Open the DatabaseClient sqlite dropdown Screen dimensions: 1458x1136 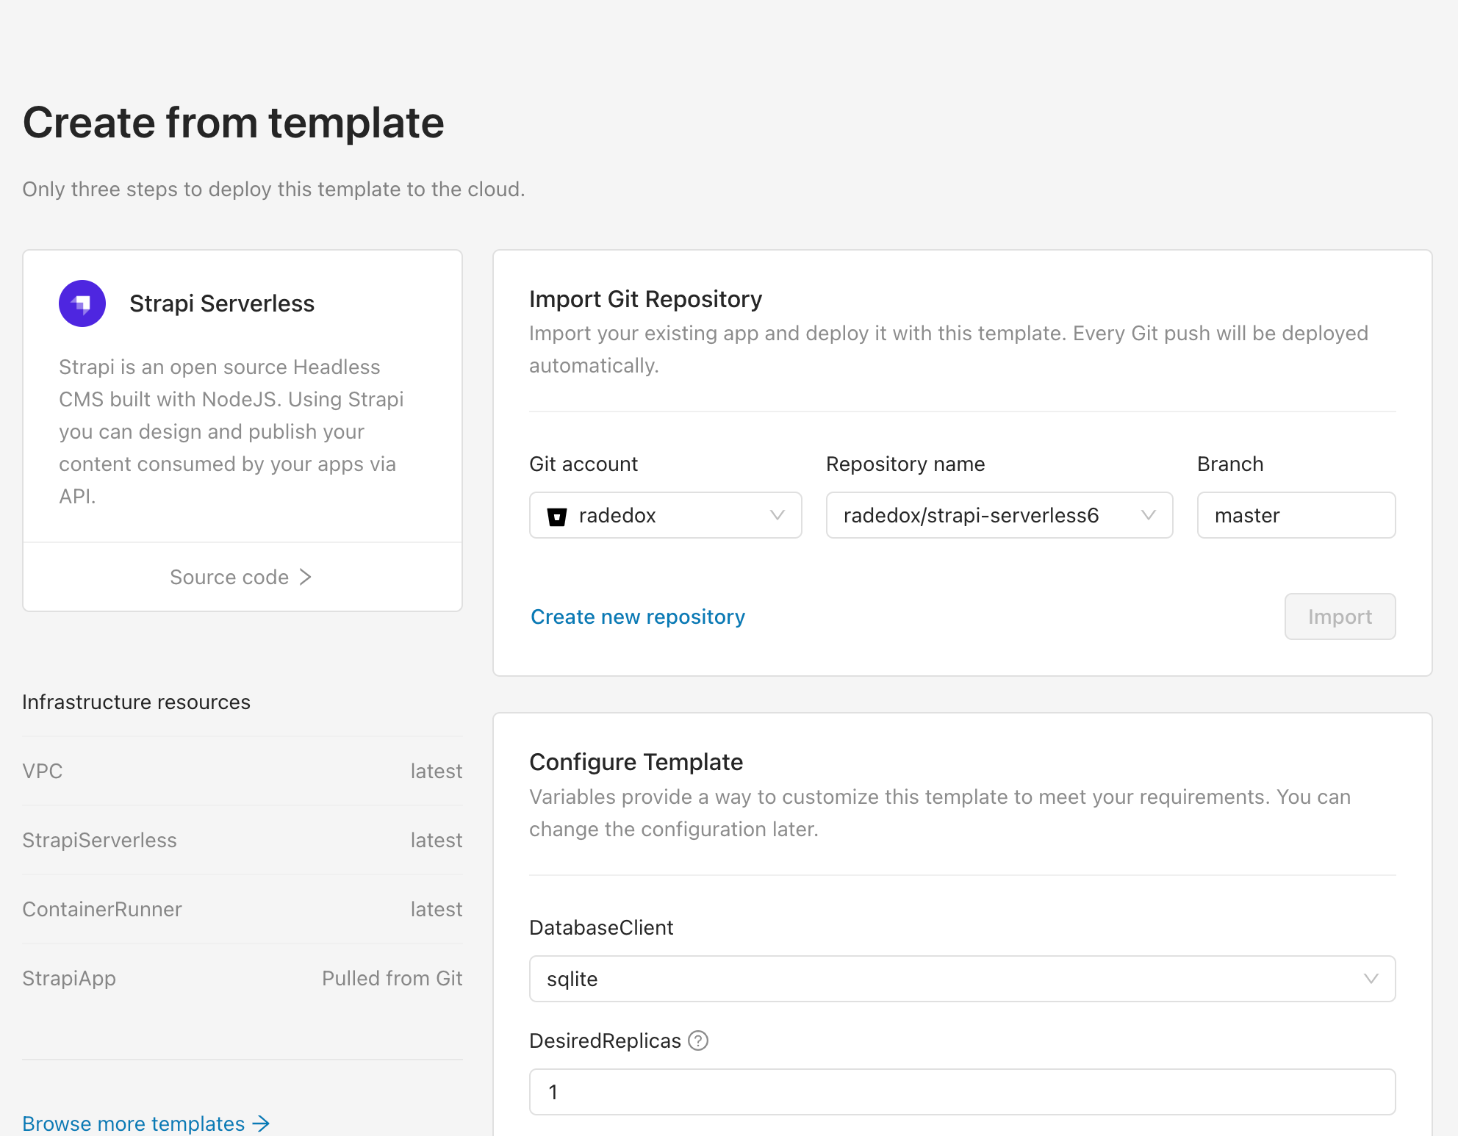963,979
